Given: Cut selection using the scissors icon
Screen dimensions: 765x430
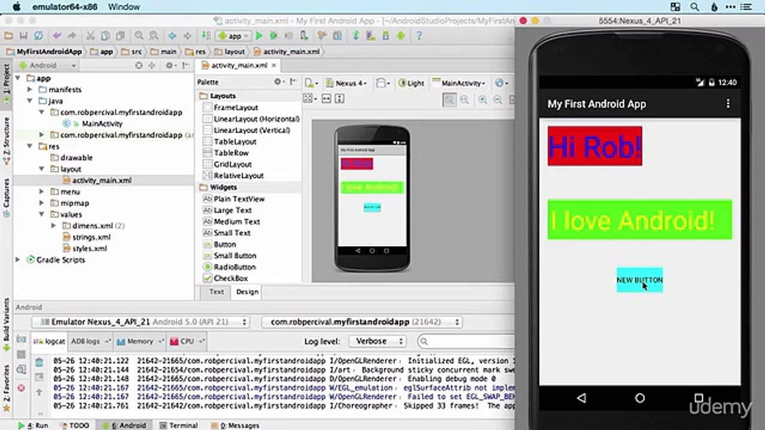Looking at the screenshot, I should coord(90,36).
